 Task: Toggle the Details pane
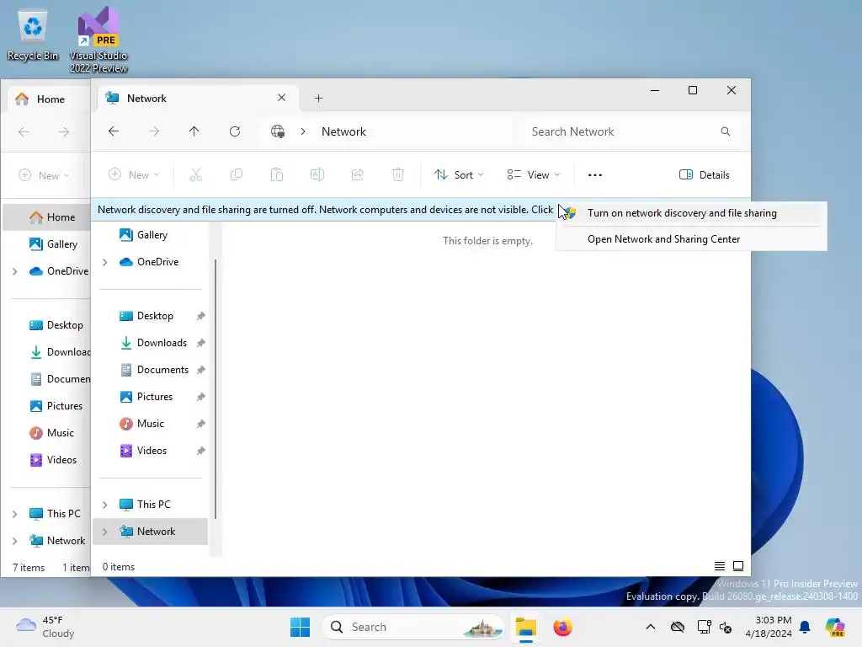(x=705, y=175)
